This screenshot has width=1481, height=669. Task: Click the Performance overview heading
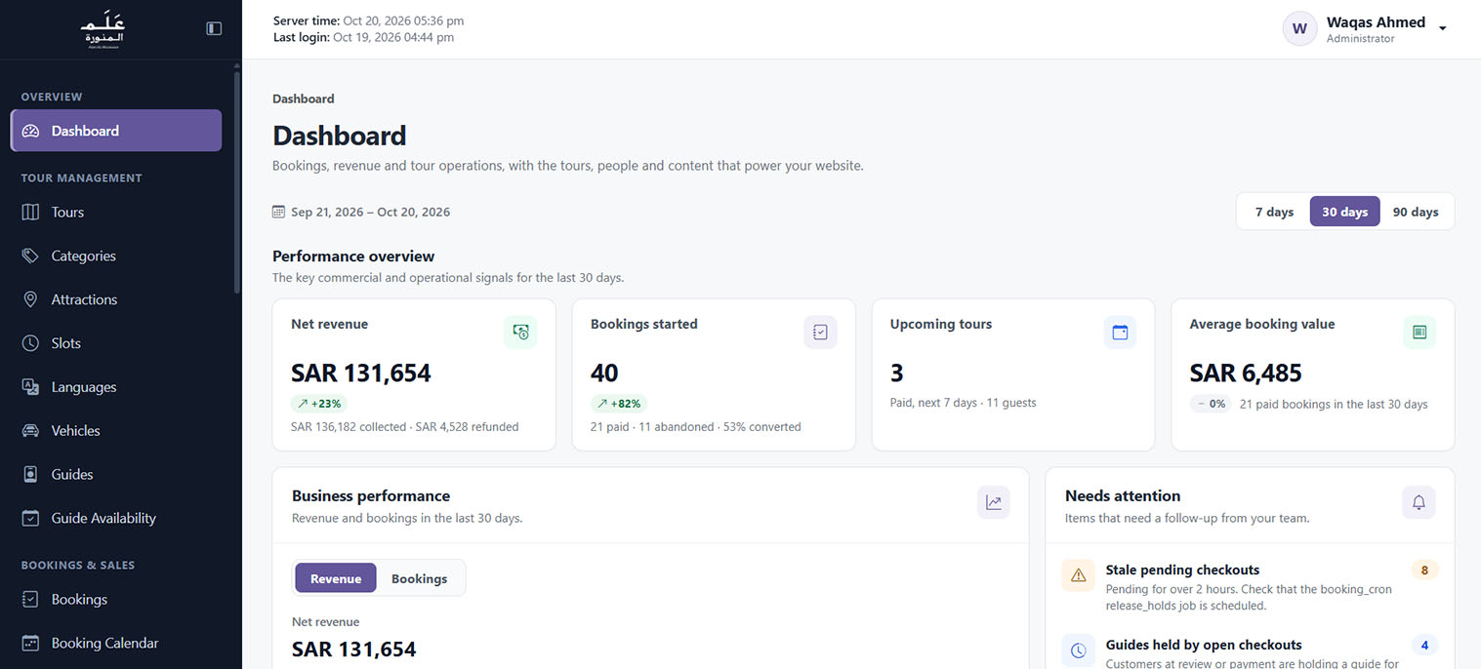[x=353, y=256]
